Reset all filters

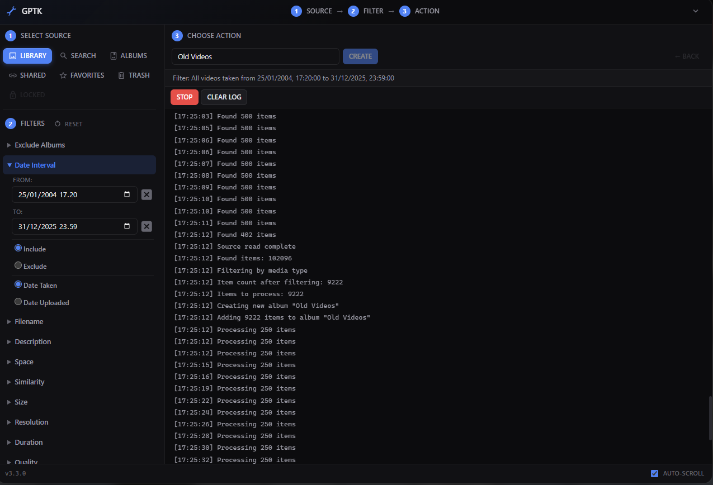pos(68,123)
